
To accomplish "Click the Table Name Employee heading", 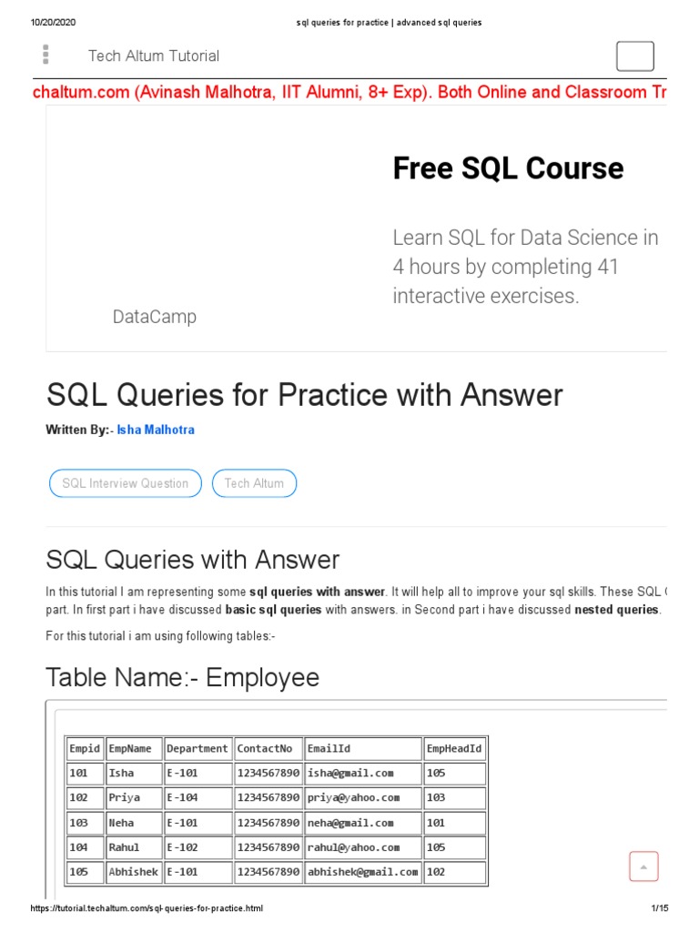I will click(x=182, y=677).
